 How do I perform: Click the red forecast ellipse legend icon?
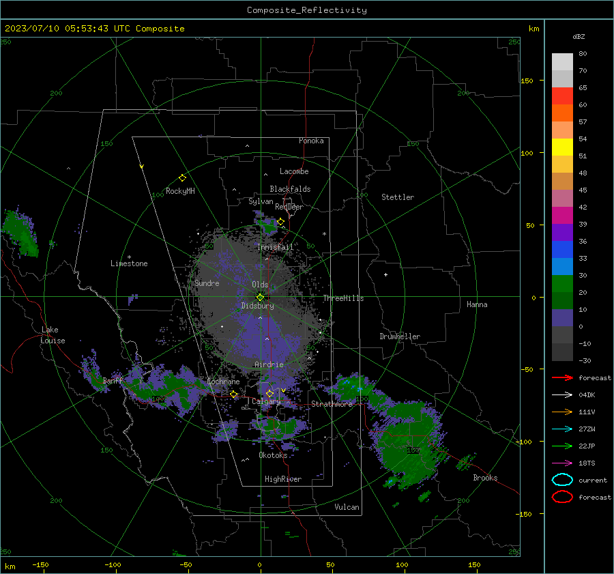(562, 497)
